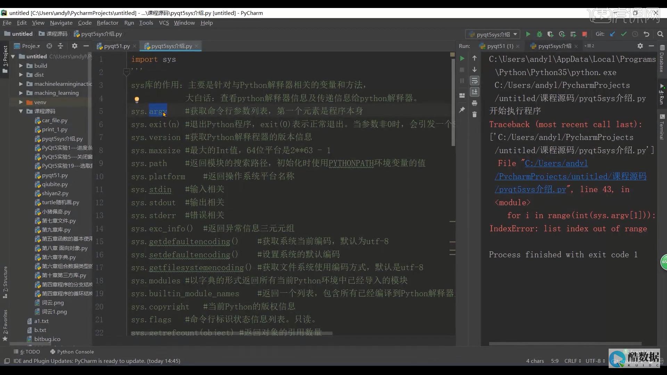Expand the machinelearninginaction folder

point(21,84)
